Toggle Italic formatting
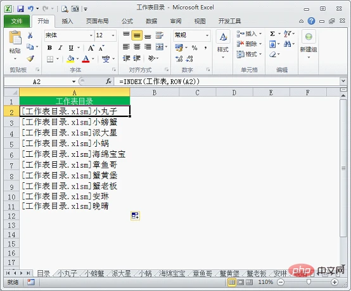 pyautogui.click(x=60, y=48)
